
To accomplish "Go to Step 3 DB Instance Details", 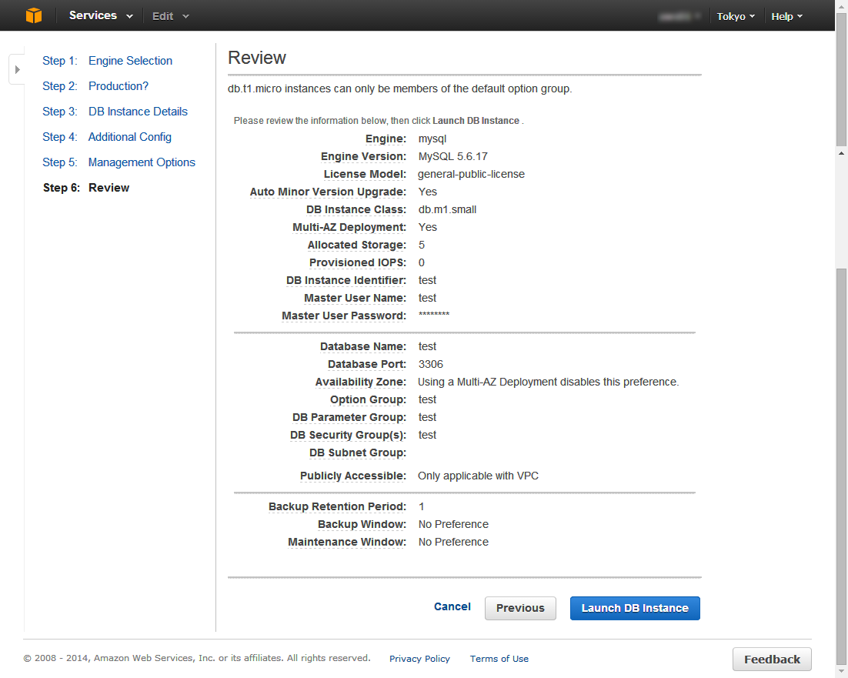I will [115, 112].
